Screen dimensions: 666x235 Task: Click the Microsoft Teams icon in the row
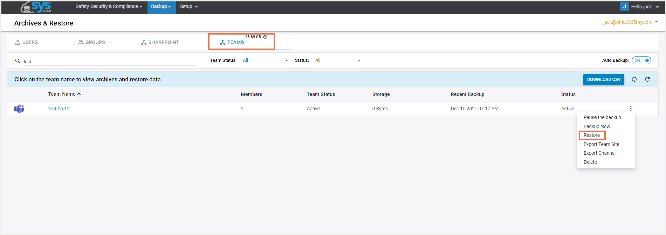coord(19,109)
